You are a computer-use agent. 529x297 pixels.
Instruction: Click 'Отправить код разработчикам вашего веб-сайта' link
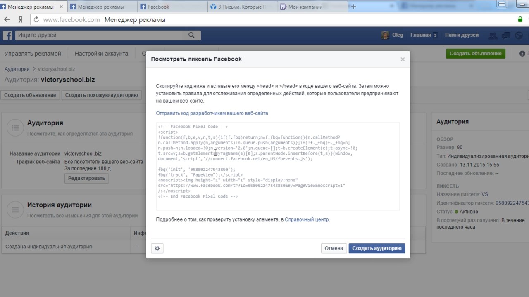click(x=212, y=113)
